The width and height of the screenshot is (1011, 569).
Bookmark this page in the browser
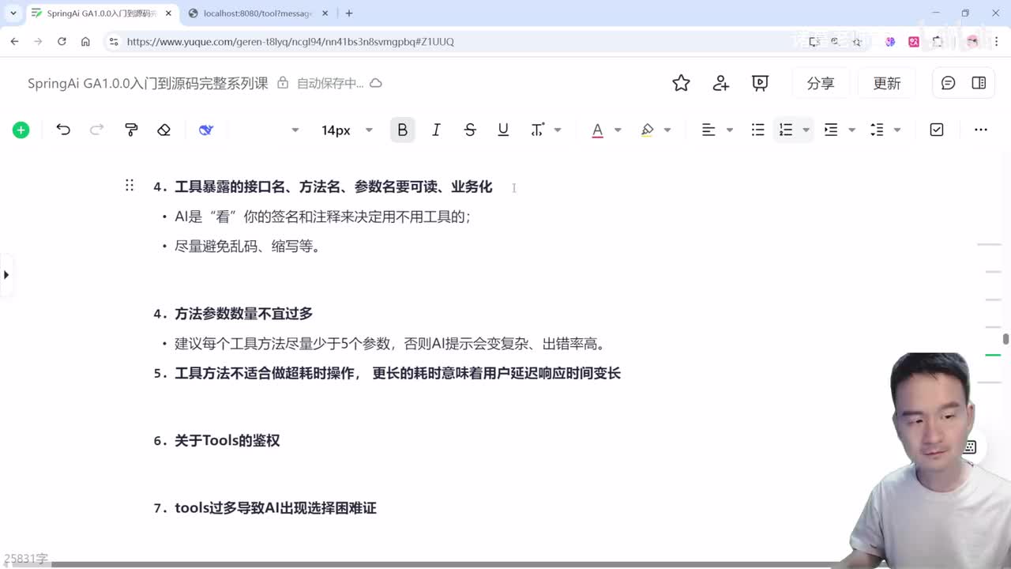855,41
